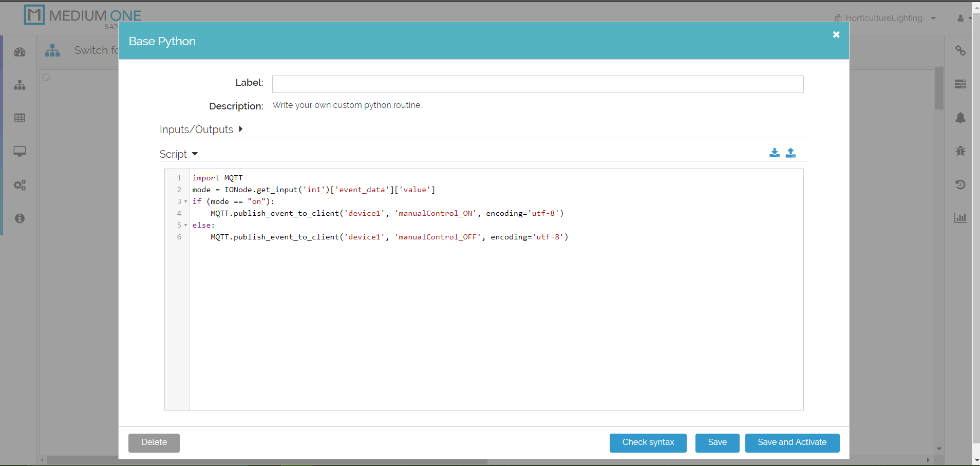Click the bell alerts icon on right panel
This screenshot has width=980, height=466.
click(960, 118)
